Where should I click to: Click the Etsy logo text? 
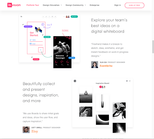point(35,131)
